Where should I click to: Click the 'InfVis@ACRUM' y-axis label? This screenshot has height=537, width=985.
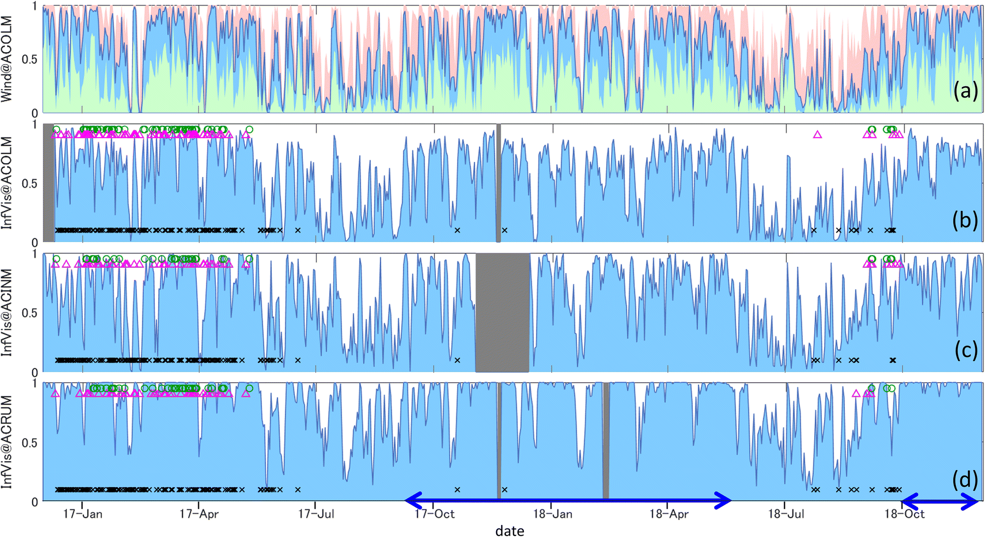click(x=7, y=442)
